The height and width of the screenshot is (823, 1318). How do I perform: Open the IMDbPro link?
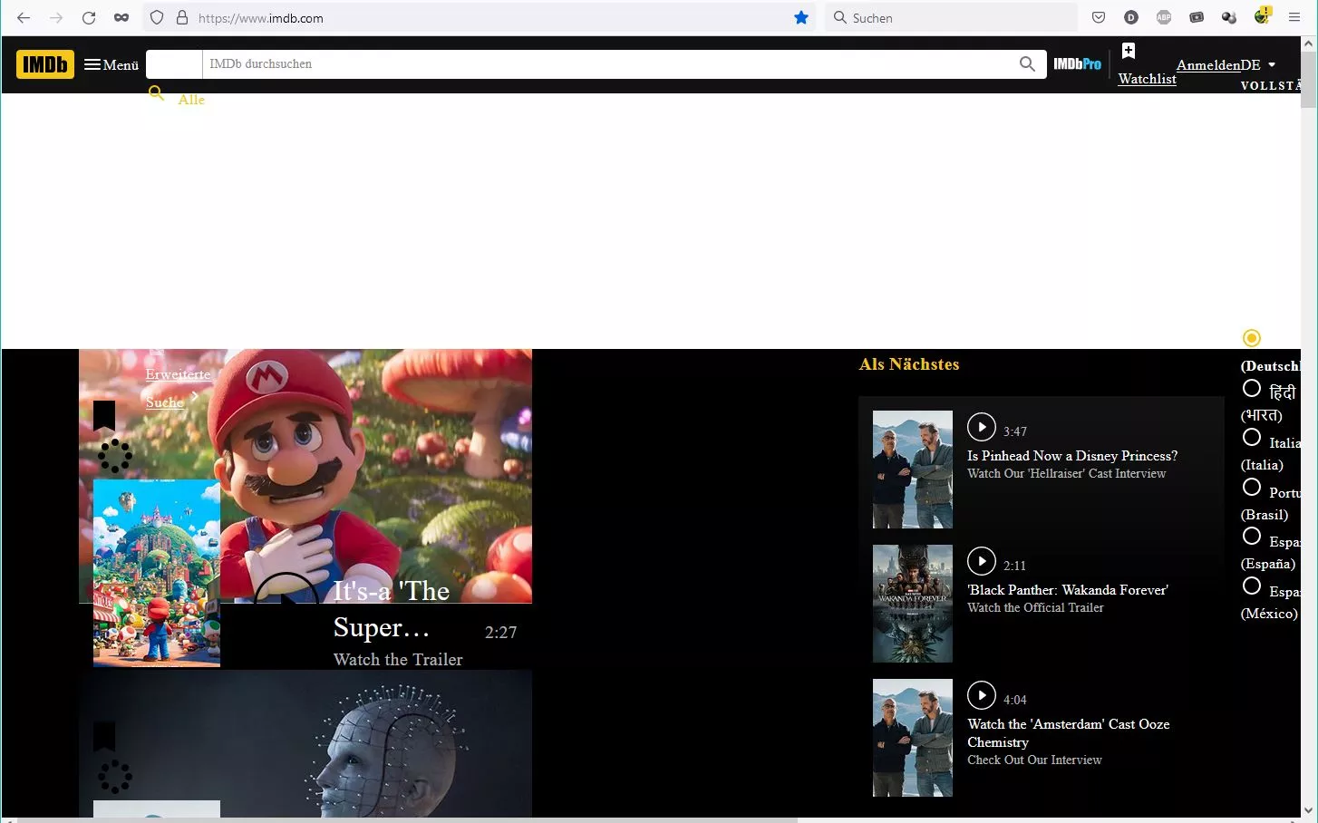coord(1077,64)
